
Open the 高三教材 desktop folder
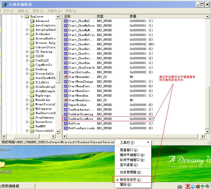tap(5, 167)
